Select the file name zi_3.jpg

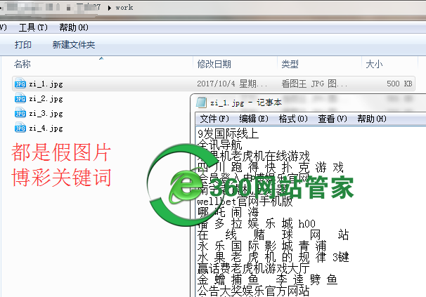pyautogui.click(x=46, y=113)
